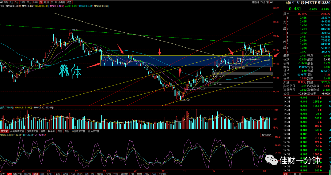Open the 多周期 multi-period view
331x175 pixels.
click(x=62, y=2)
